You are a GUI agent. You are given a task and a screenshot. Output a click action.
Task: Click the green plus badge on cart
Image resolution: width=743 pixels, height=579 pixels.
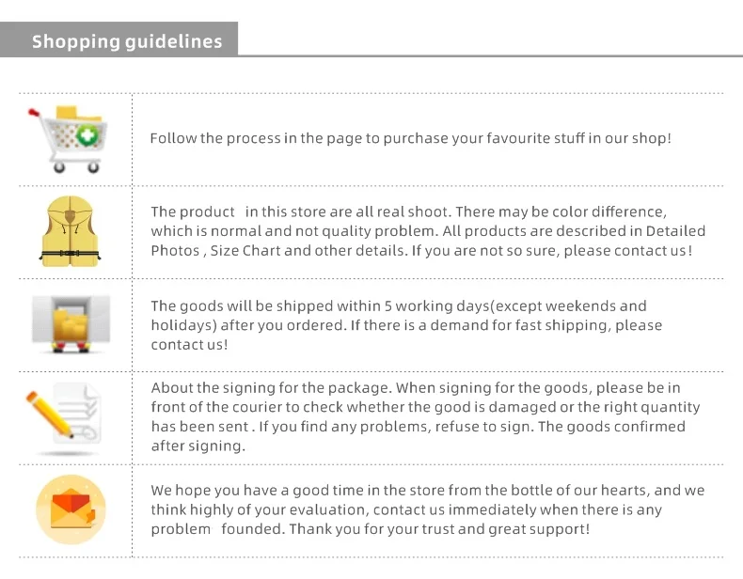pyautogui.click(x=87, y=136)
